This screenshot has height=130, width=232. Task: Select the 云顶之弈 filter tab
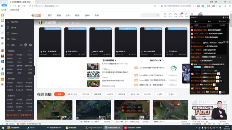(x=86, y=94)
